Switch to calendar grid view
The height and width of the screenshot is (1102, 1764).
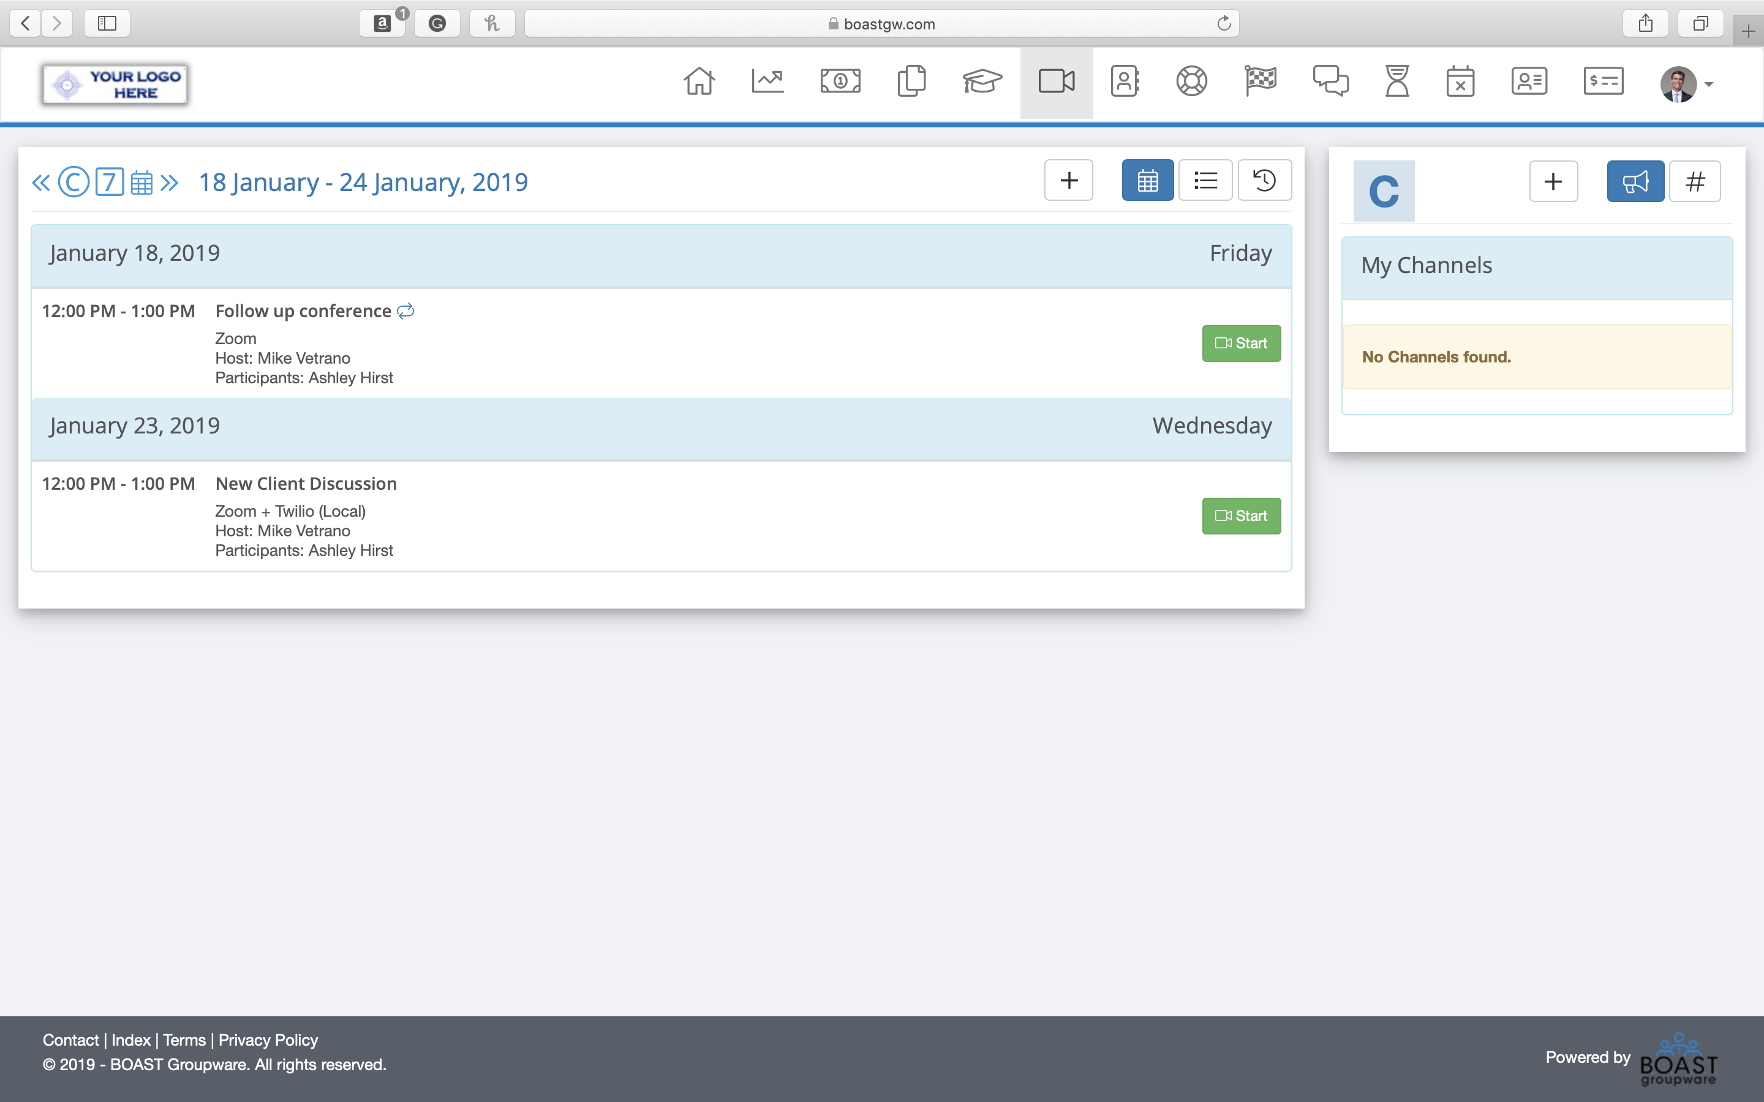click(1147, 180)
